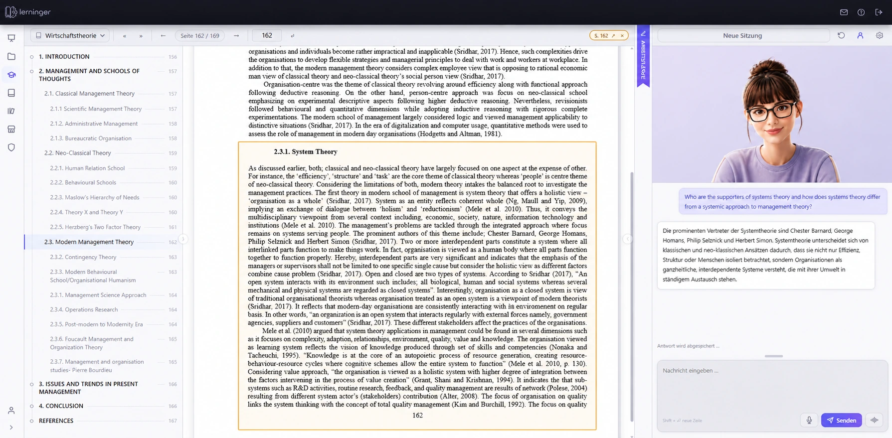Open the Wirtschaftstheorie document dropdown

[70, 35]
